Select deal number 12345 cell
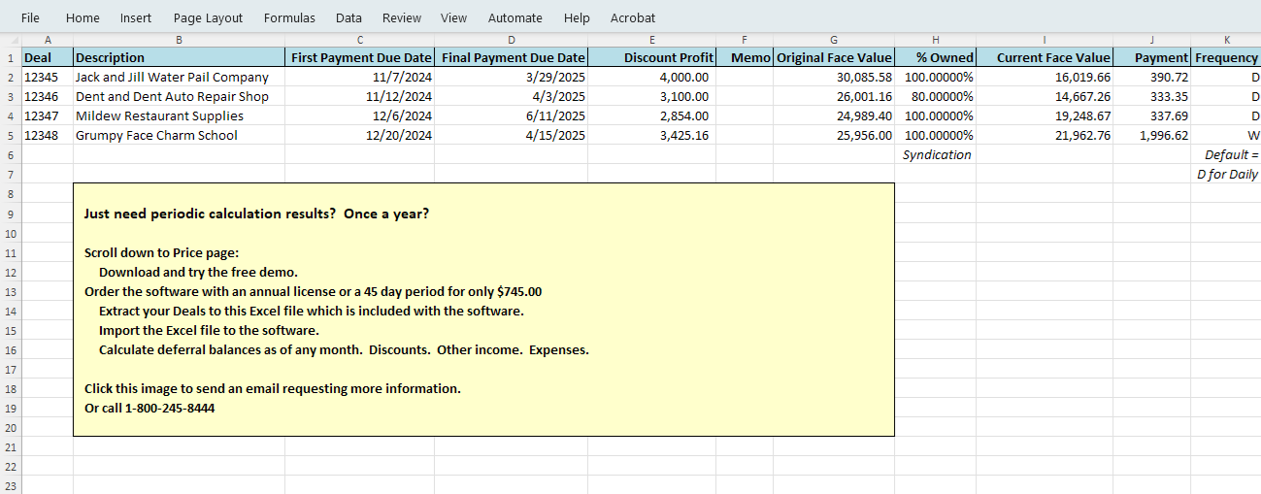This screenshot has width=1261, height=494. click(47, 77)
